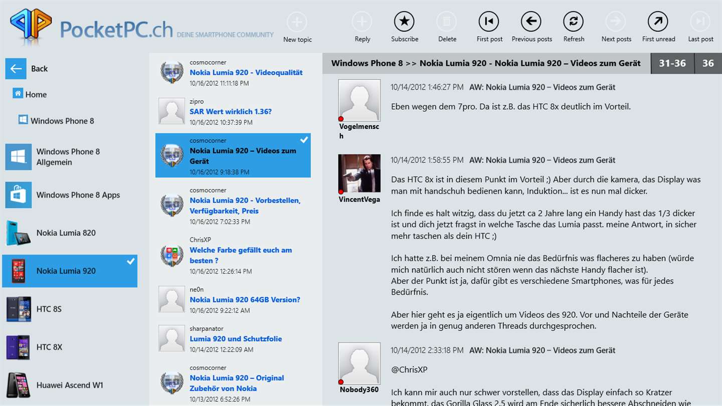The width and height of the screenshot is (722, 406).
Task: Click timestamp 10/14/2012 1:46:27 PM
Action: pos(427,87)
